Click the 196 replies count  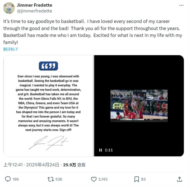pos(16,179)
